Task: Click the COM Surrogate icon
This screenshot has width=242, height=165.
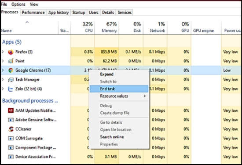Action: [11, 138]
